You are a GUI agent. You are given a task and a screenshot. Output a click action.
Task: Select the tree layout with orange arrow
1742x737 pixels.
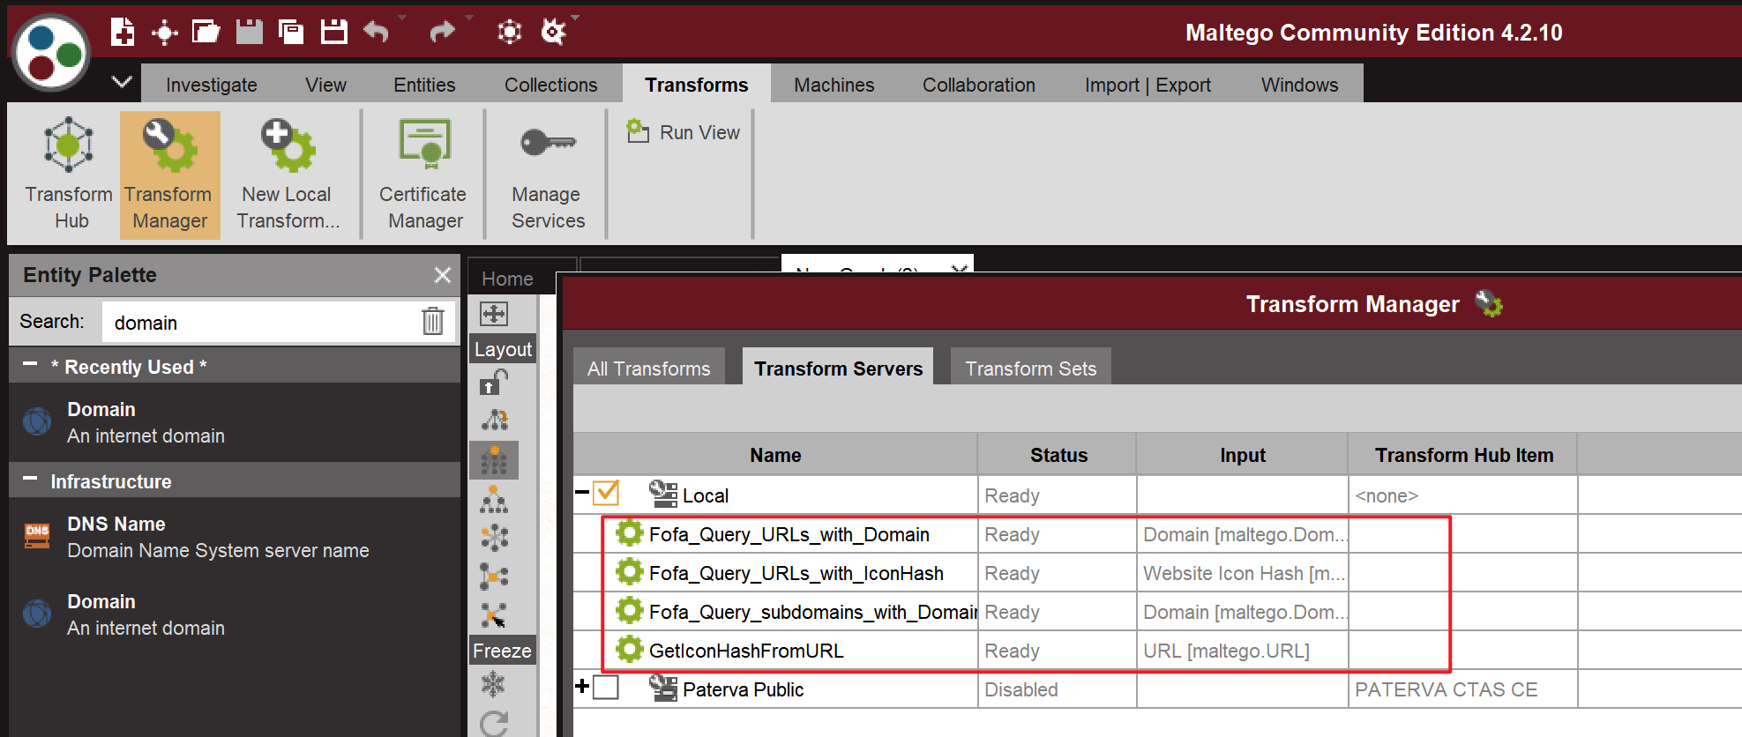[494, 421]
